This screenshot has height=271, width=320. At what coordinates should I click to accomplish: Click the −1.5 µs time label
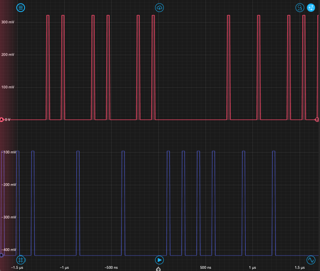(17, 268)
